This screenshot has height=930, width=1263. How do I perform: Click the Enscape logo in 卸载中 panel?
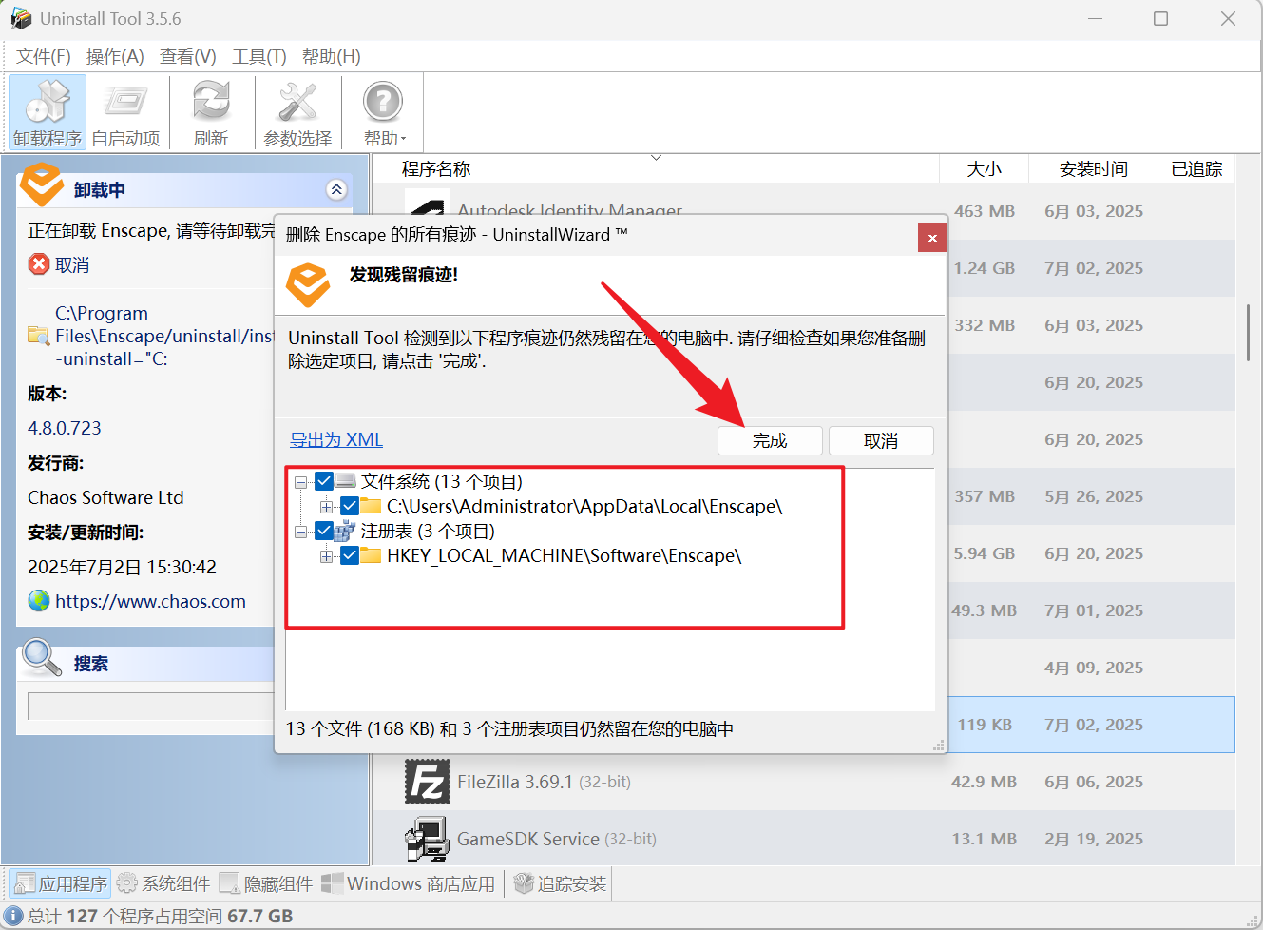tap(42, 184)
